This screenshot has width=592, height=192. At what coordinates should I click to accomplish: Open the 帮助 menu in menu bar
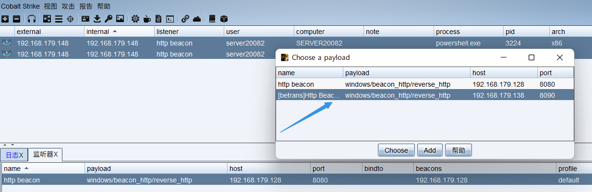click(x=104, y=6)
